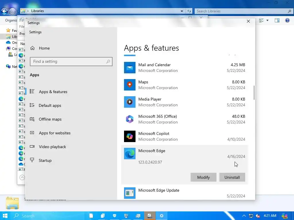Open the stacked documents taskbar icon

(103, 216)
